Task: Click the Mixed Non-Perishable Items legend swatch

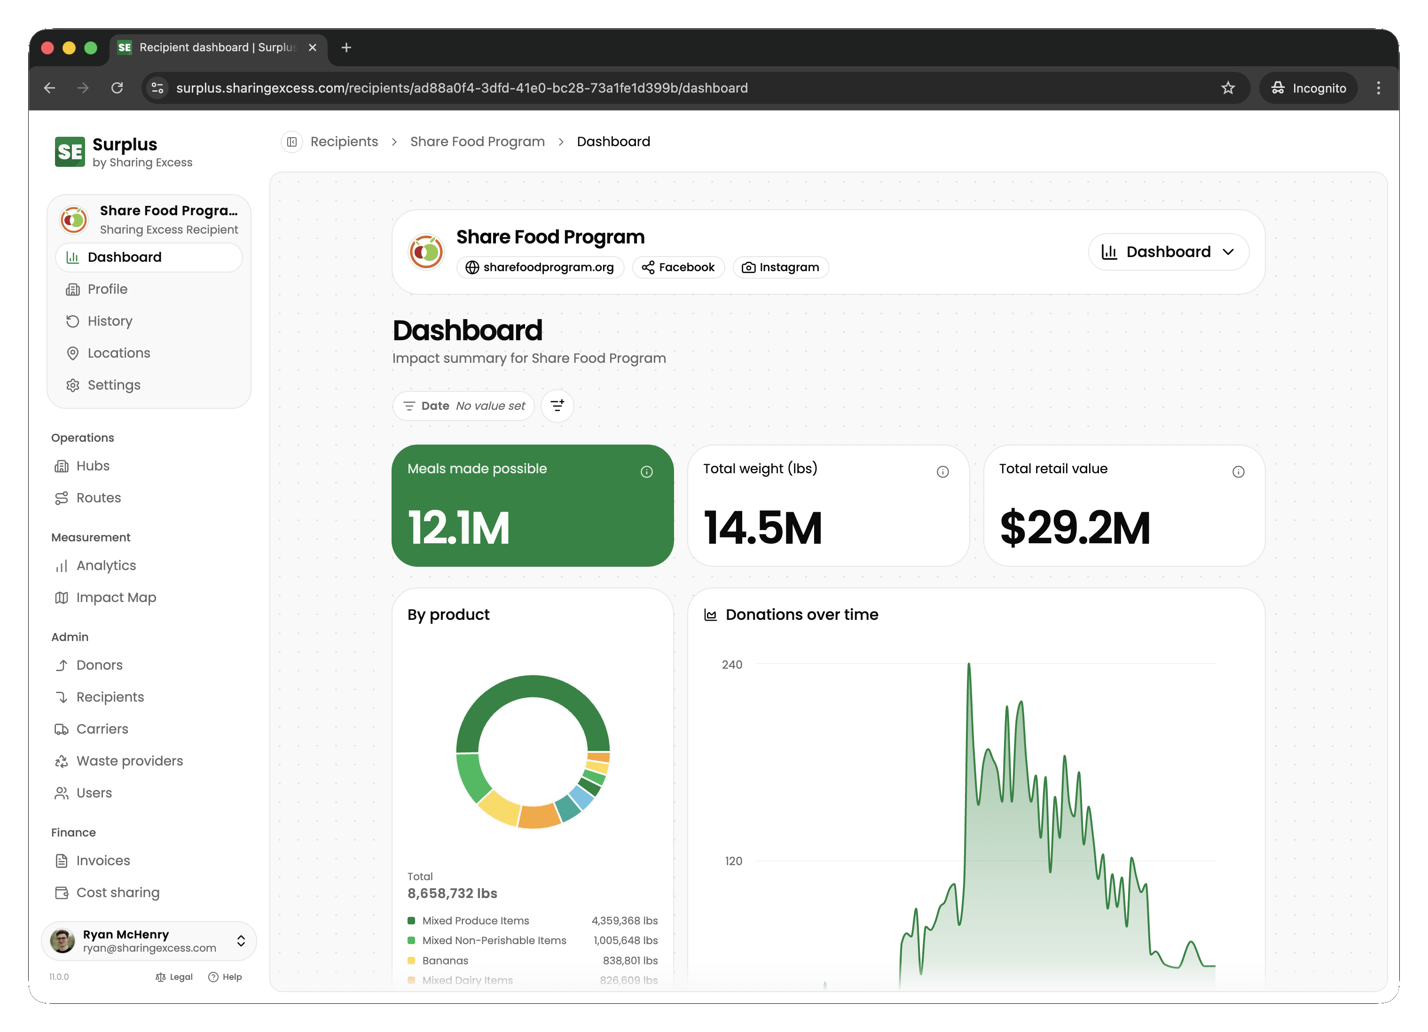Action: [x=411, y=941]
